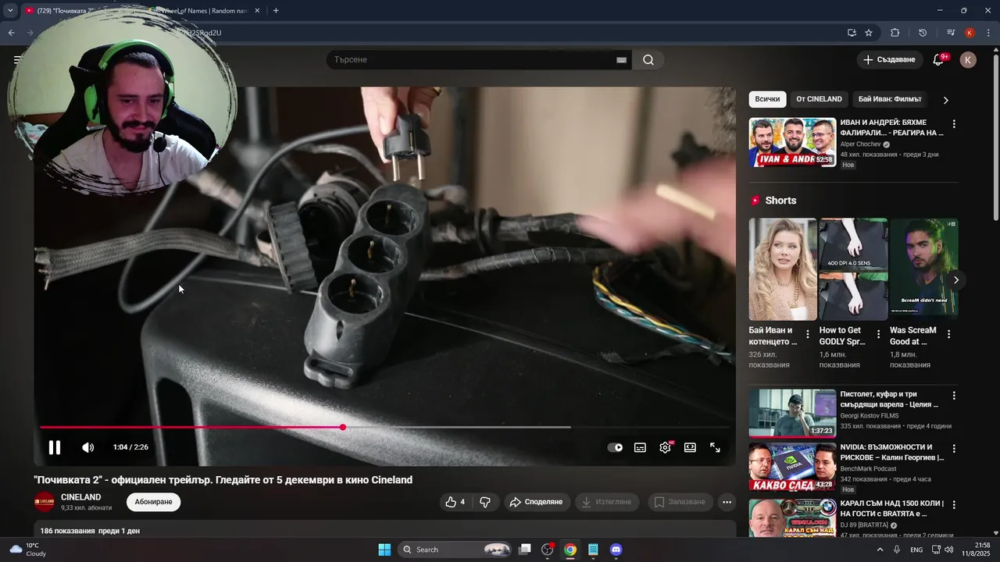Screen dimensions: 1000x562
Task: Toggle the autoplay switch in player
Action: pyautogui.click(x=615, y=447)
